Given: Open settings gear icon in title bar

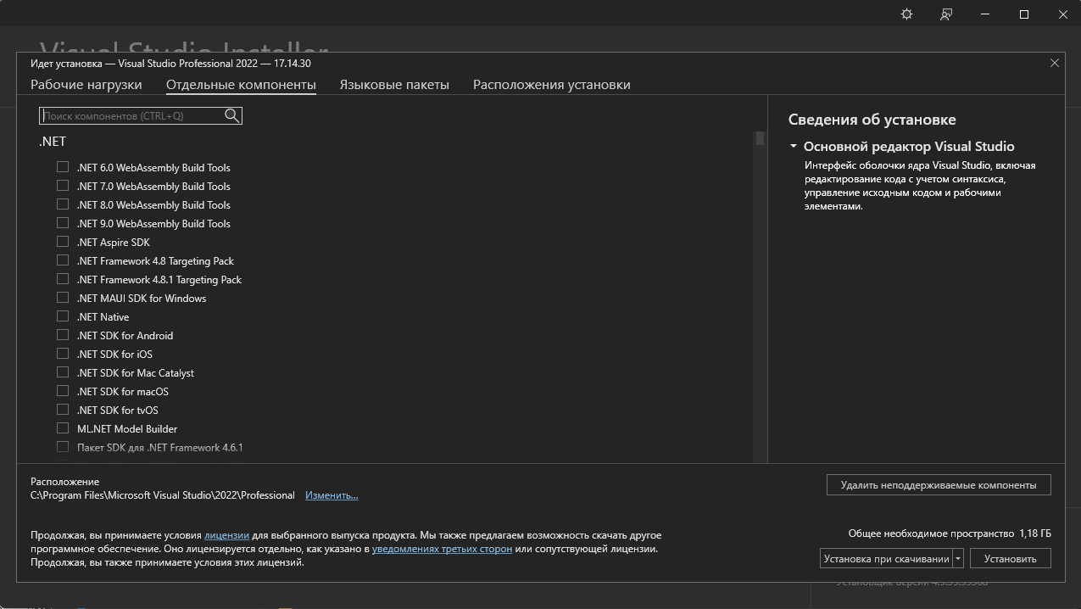Looking at the screenshot, I should click(x=906, y=14).
